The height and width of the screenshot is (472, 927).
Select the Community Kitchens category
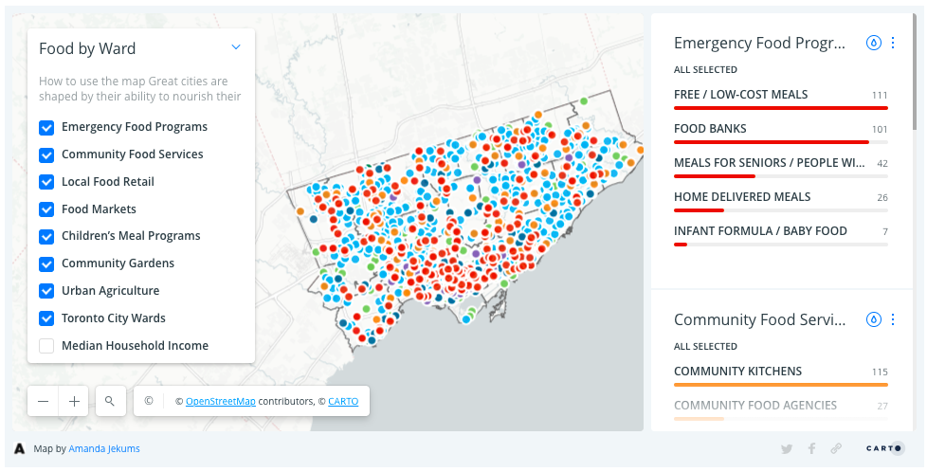[x=737, y=372]
